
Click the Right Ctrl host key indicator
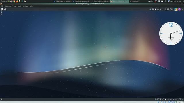(181, 102)
